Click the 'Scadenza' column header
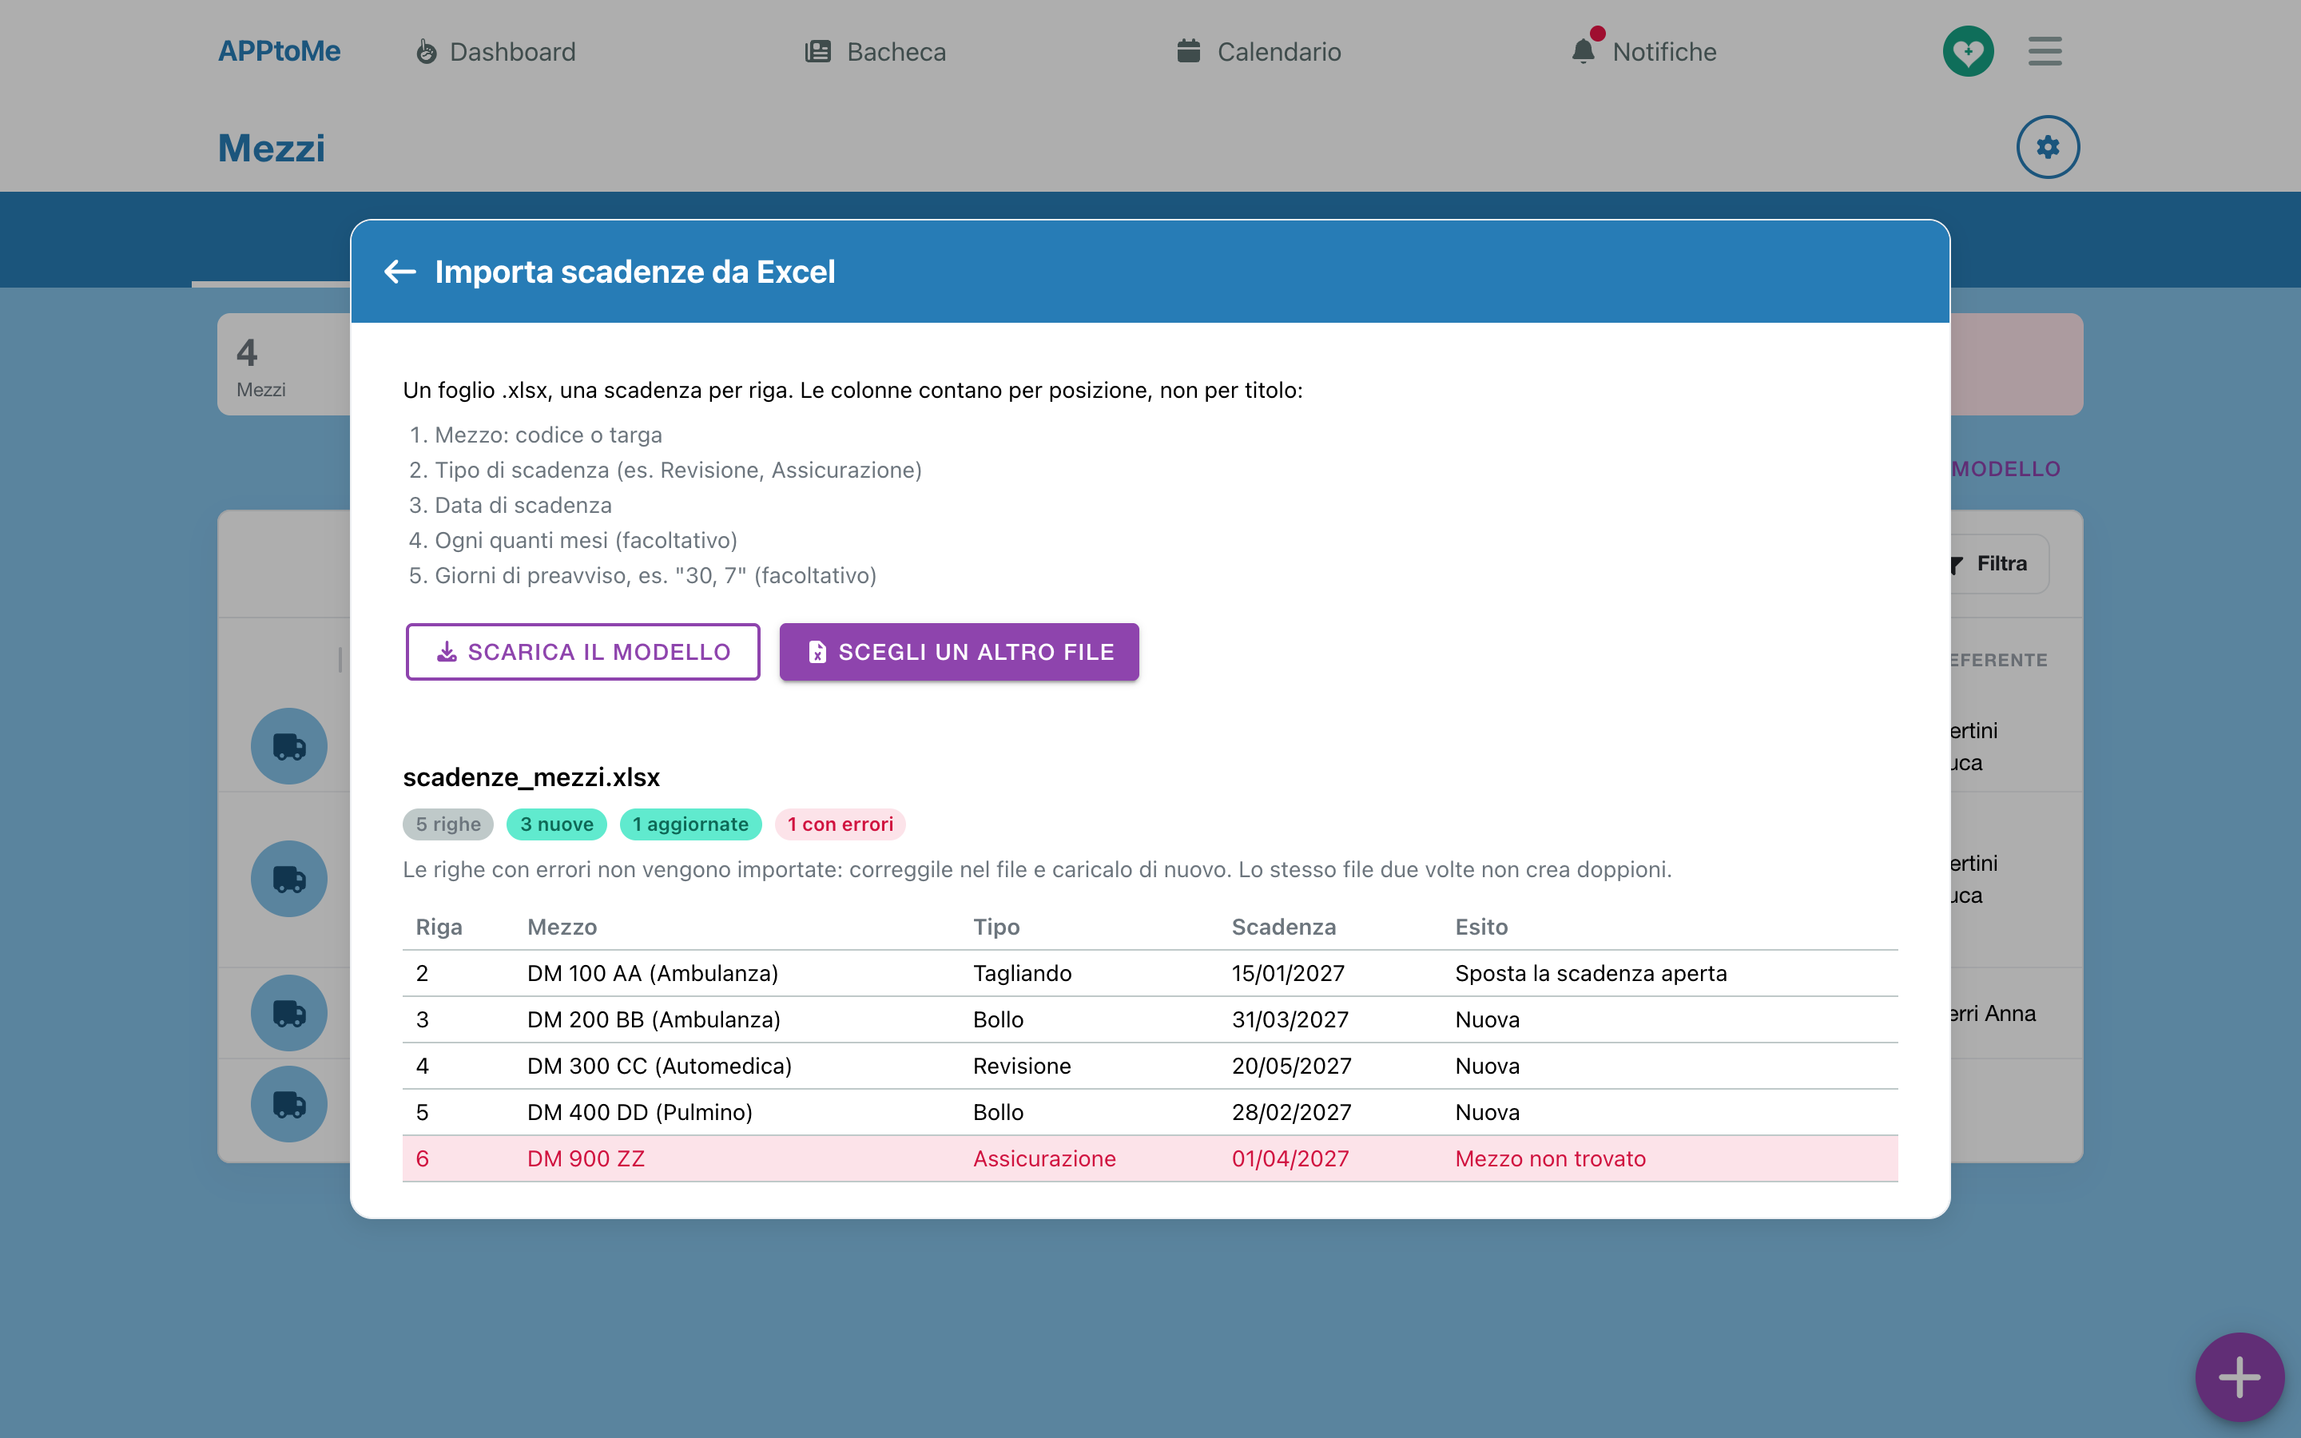Viewport: 2301px width, 1438px height. click(x=1284, y=928)
